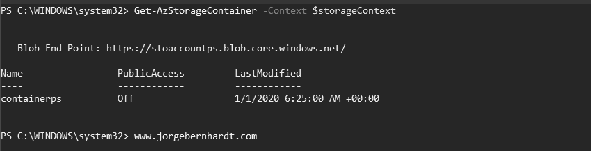Click the -Context parameter

pos(285,11)
